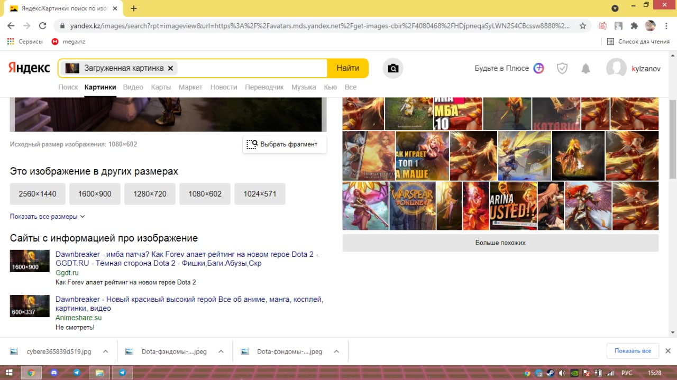
Task: Open the Chrome profile avatar
Action: (651, 25)
